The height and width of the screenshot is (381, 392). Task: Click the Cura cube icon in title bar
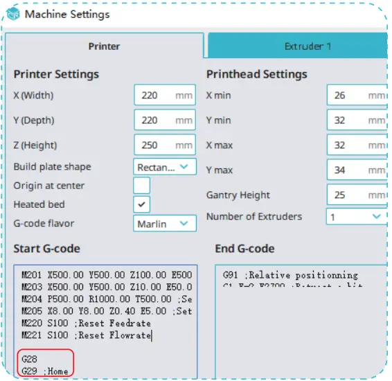coord(13,14)
